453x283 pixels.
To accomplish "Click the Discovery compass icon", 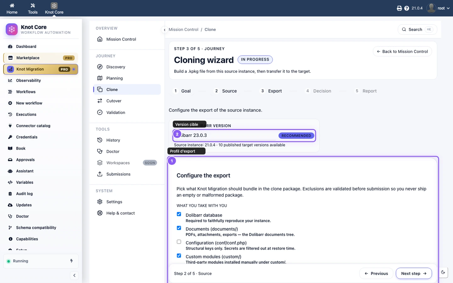I will point(100,67).
